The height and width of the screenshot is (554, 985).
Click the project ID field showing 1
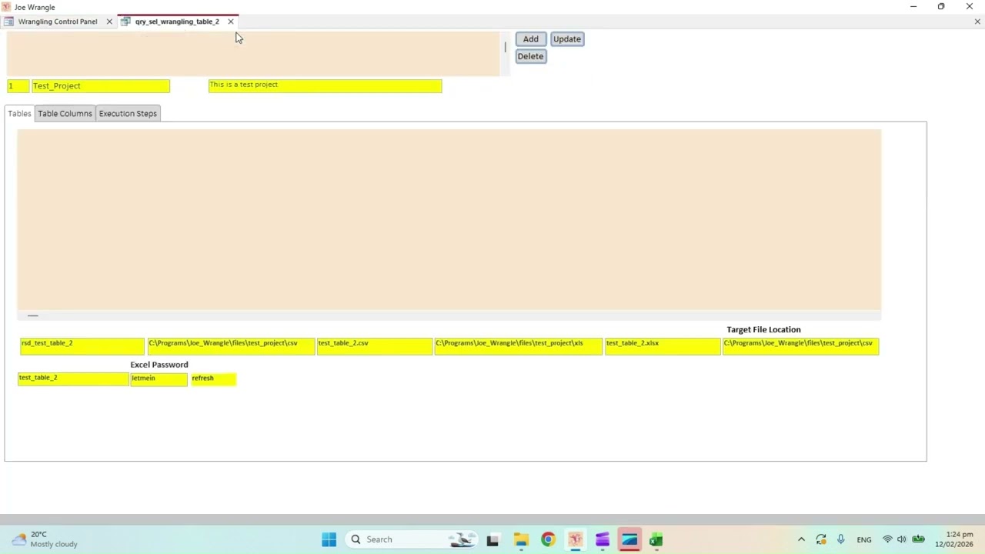[18, 86]
